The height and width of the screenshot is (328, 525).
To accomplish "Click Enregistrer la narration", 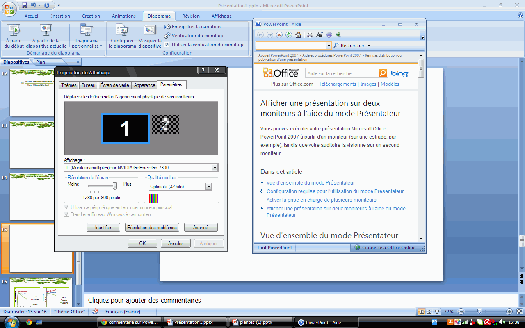I will click(x=193, y=27).
